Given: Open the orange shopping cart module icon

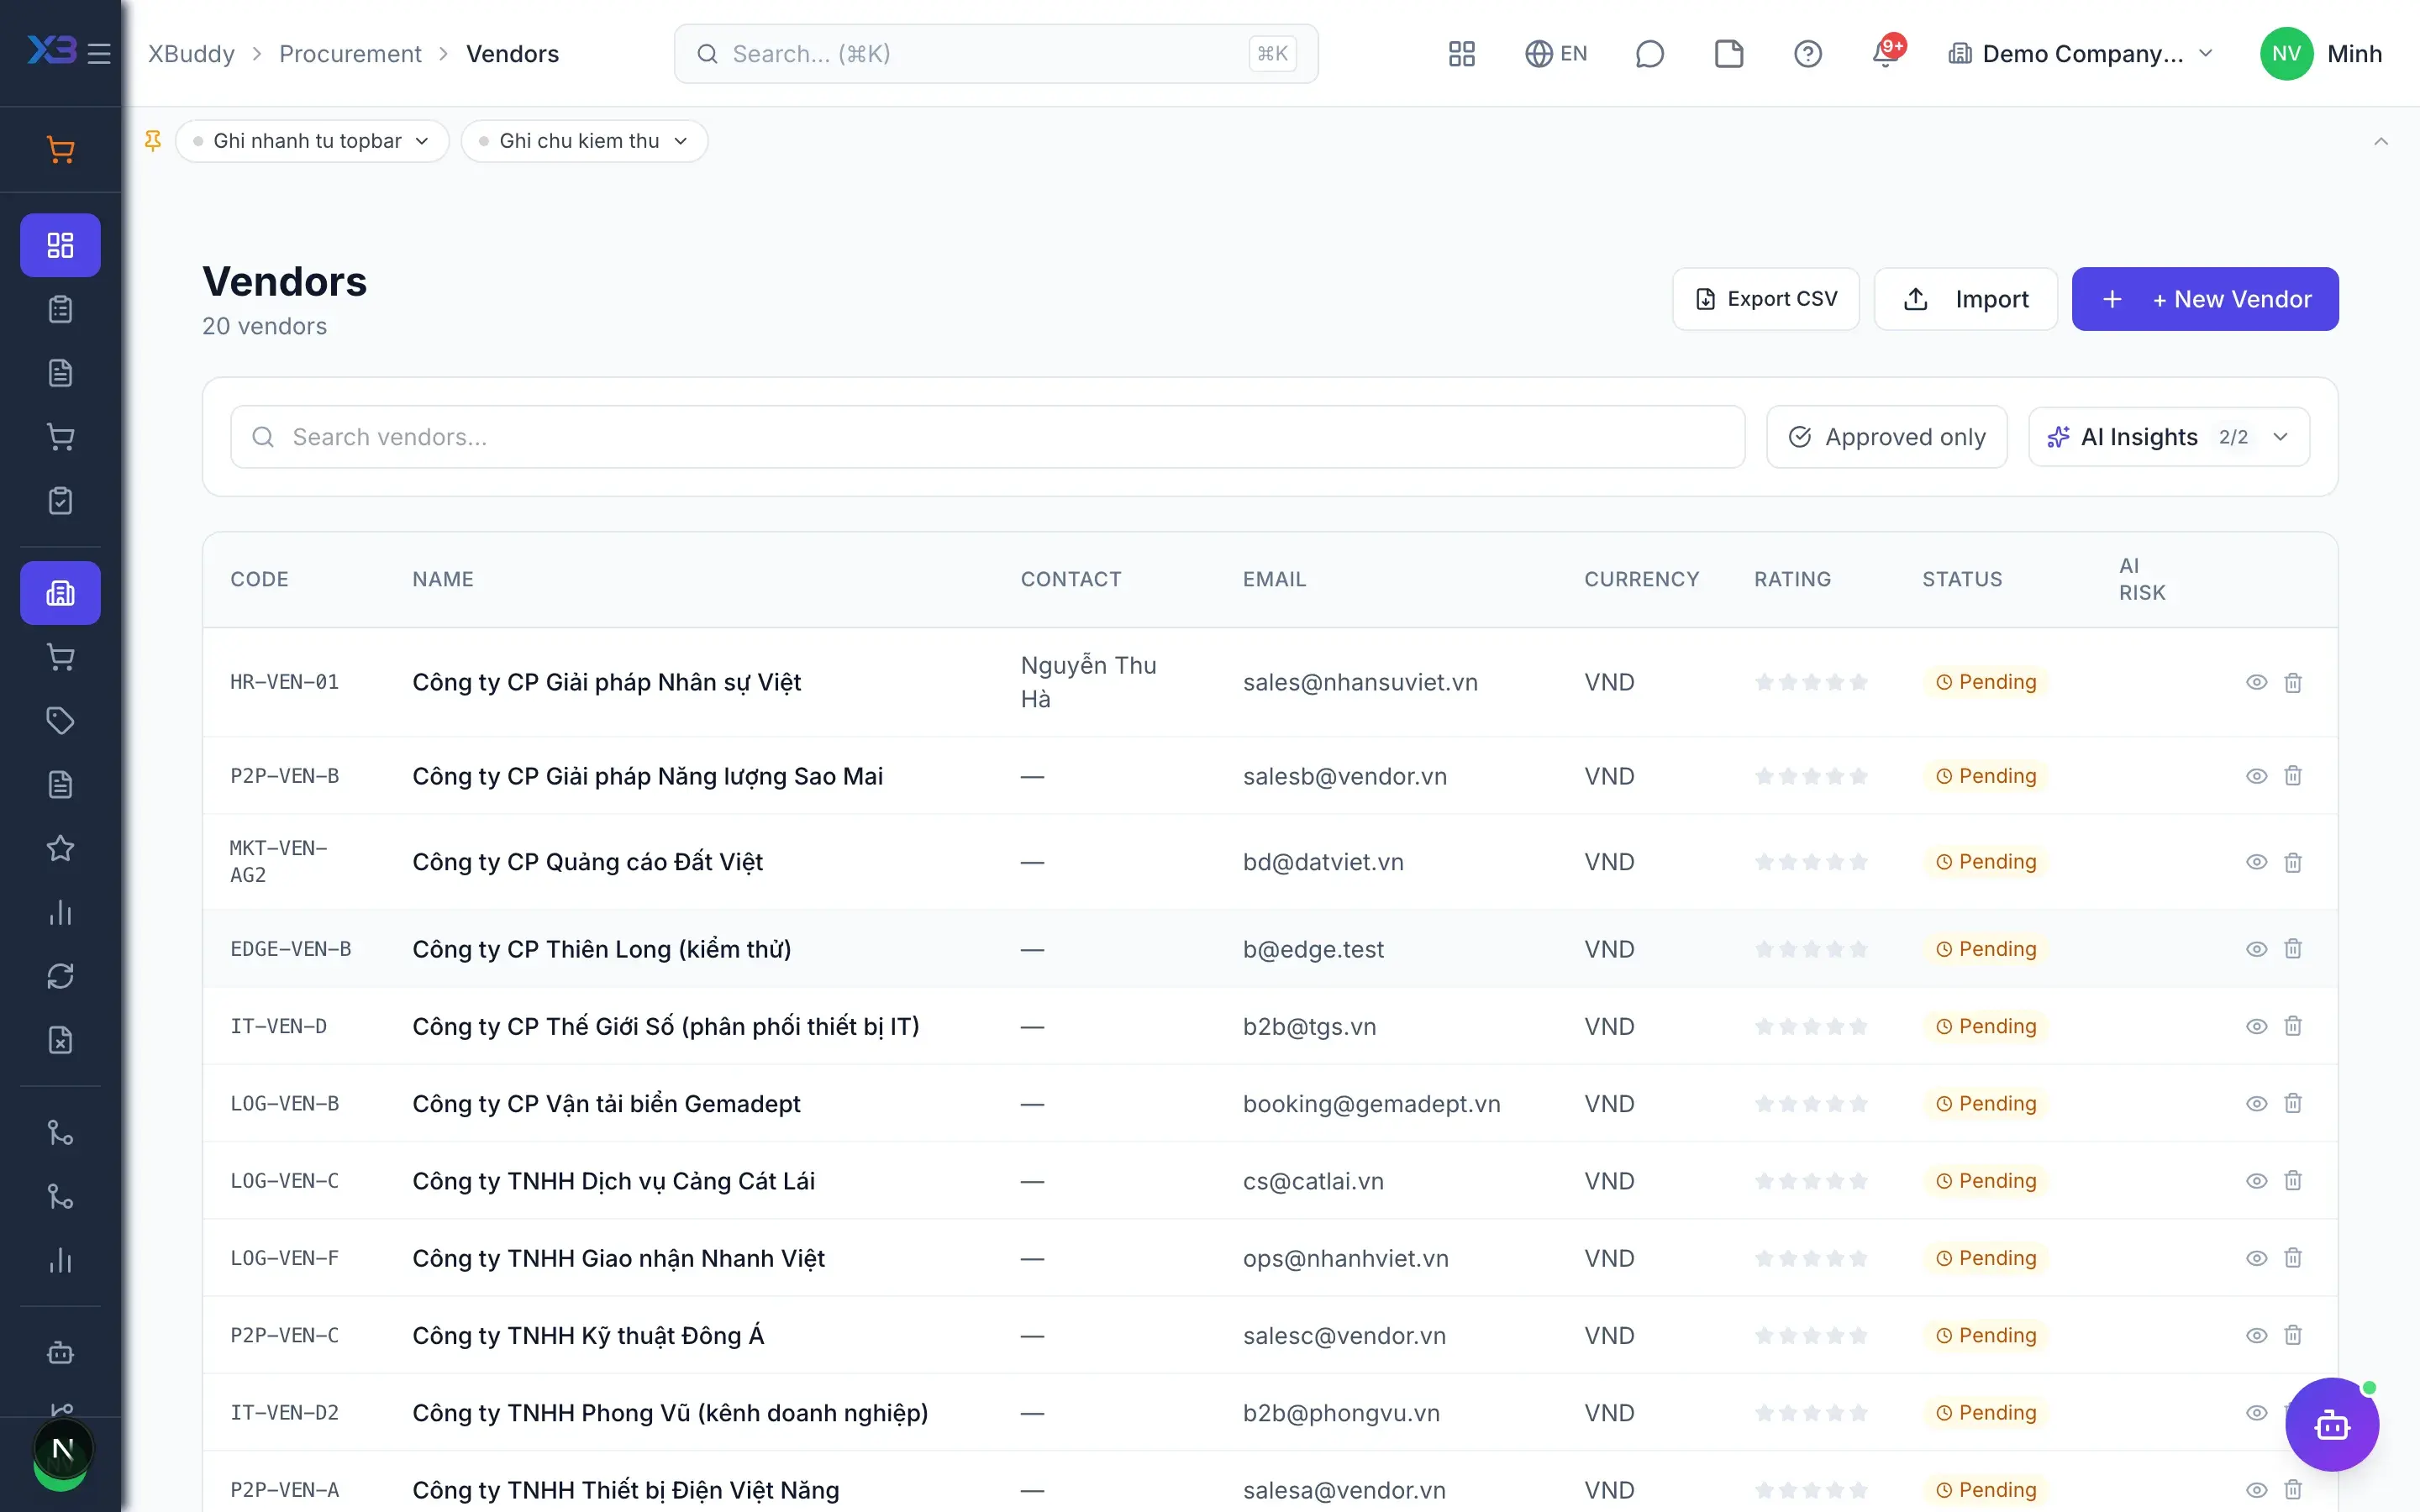Looking at the screenshot, I should 60,150.
